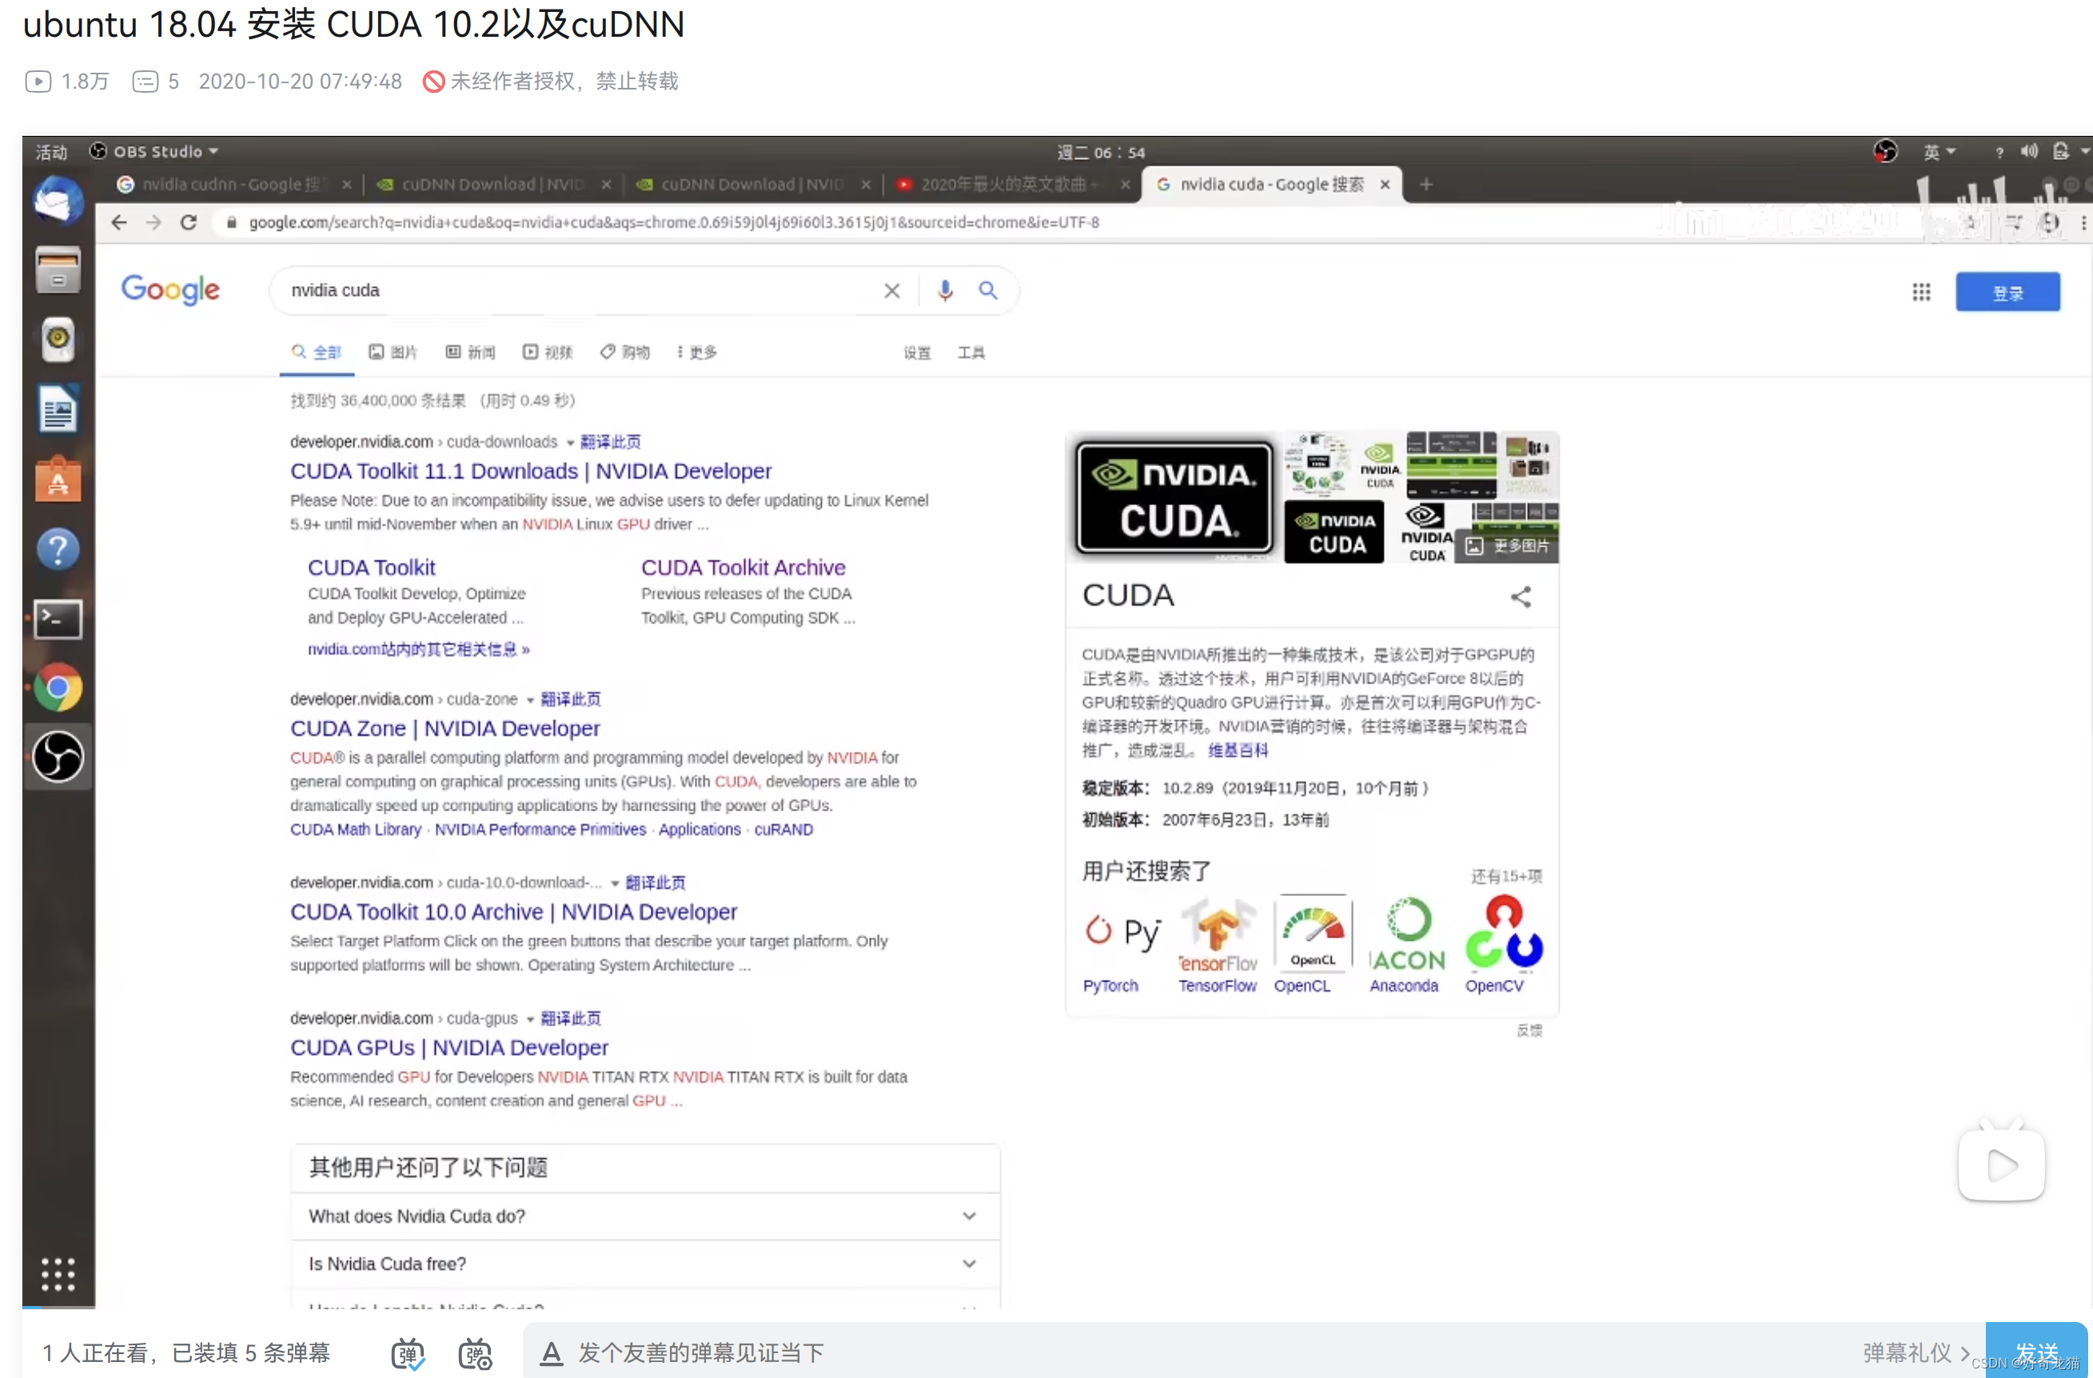Open CUDA Toolkit 11.1 Downloads result

pos(530,471)
